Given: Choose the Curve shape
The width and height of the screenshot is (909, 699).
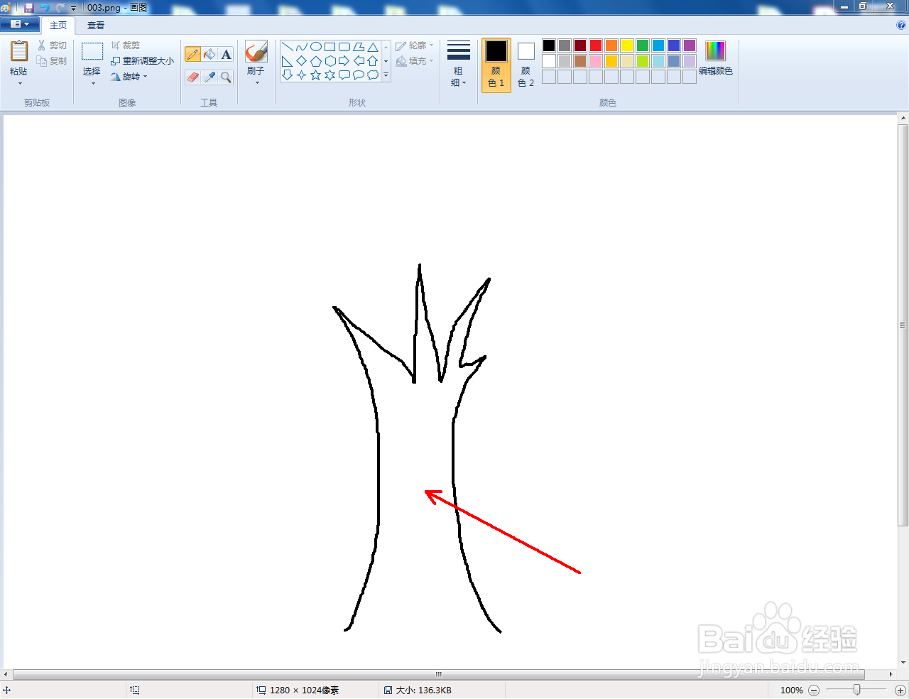Looking at the screenshot, I should click(302, 47).
